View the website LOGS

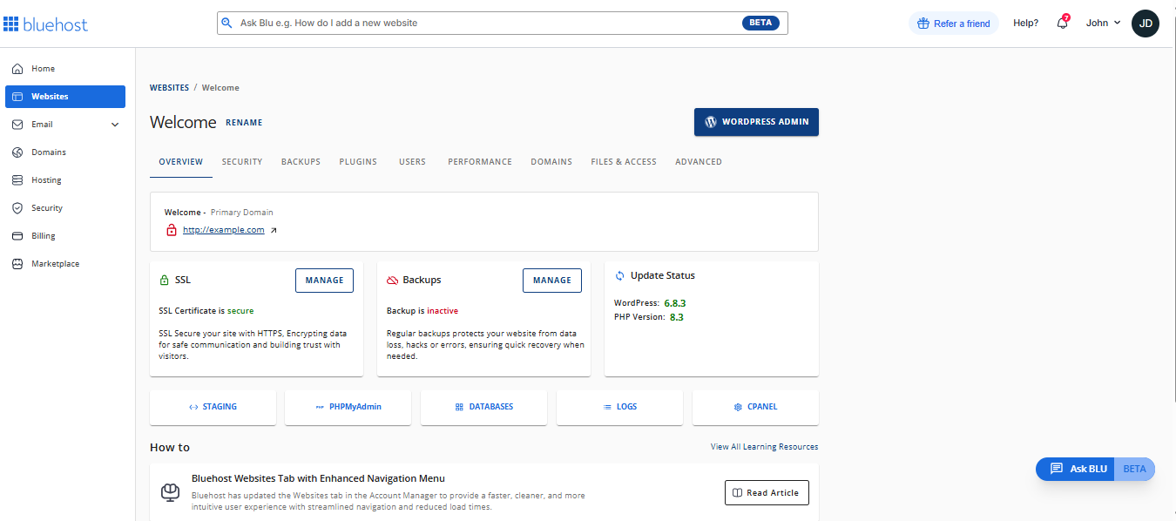coord(619,406)
